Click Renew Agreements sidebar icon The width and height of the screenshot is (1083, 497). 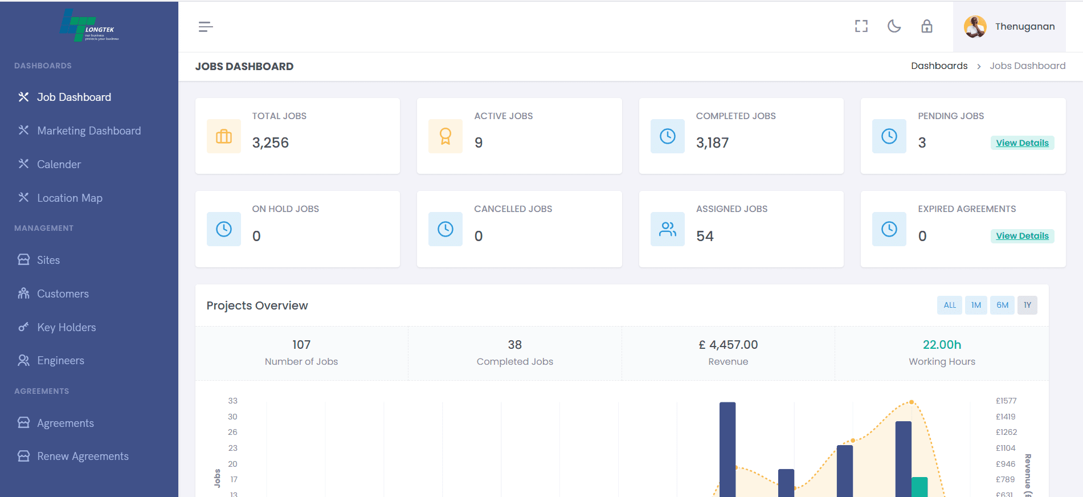[23, 456]
